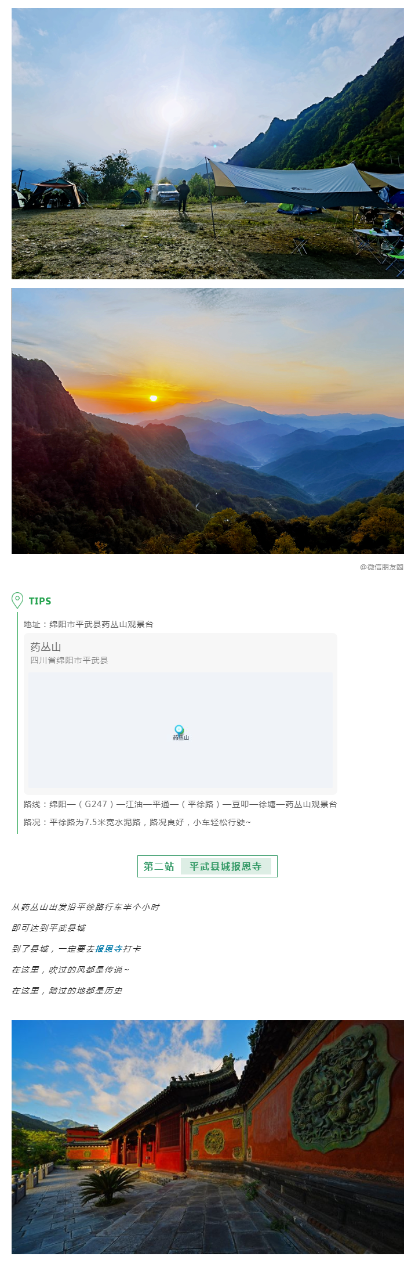The width and height of the screenshot is (415, 1267).
Task: Click the setting sun in the sunset photo
Action: (x=154, y=398)
